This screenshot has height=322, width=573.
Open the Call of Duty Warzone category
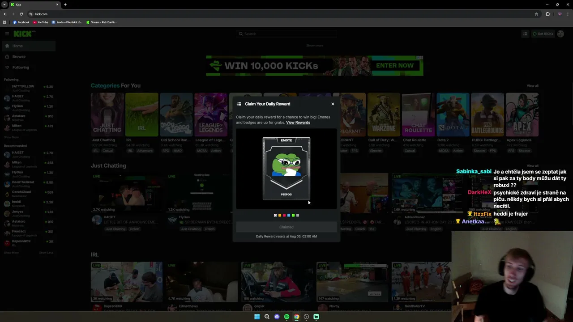point(384,114)
